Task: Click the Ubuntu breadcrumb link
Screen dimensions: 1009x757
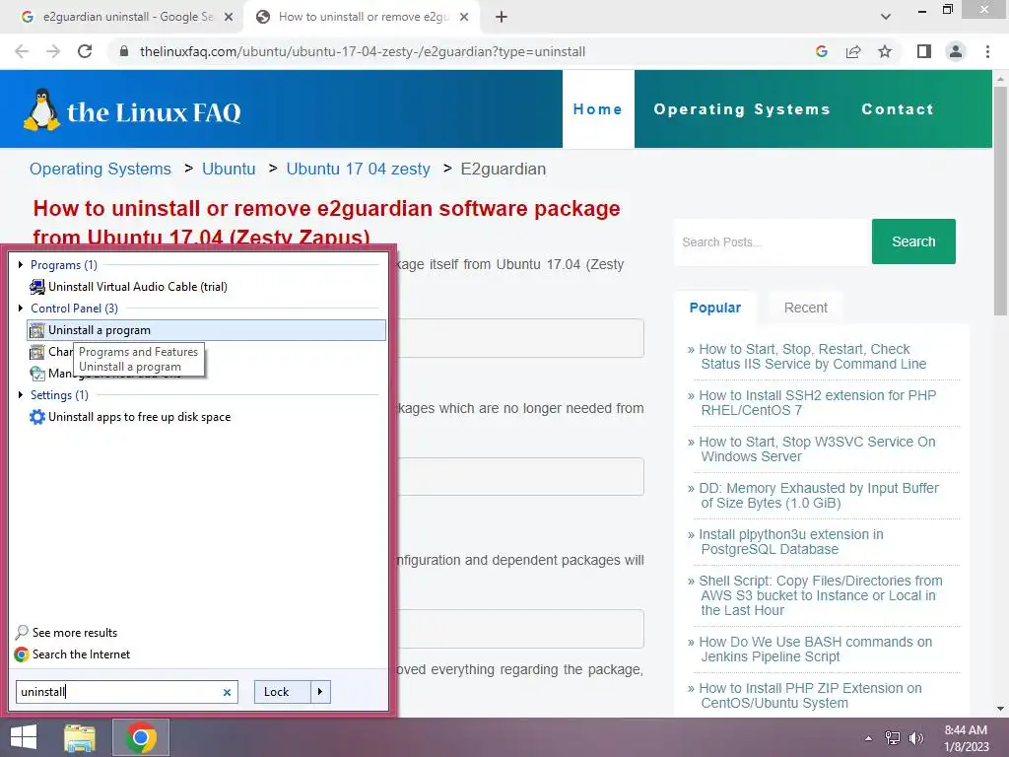Action: pos(229,169)
